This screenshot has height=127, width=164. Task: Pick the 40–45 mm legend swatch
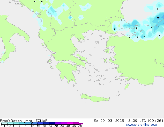click(70, 124)
